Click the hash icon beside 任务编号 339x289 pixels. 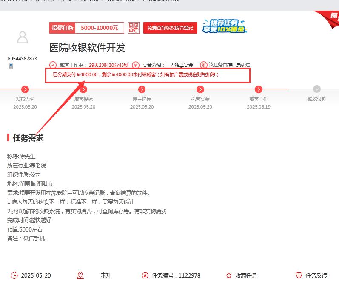(145, 275)
